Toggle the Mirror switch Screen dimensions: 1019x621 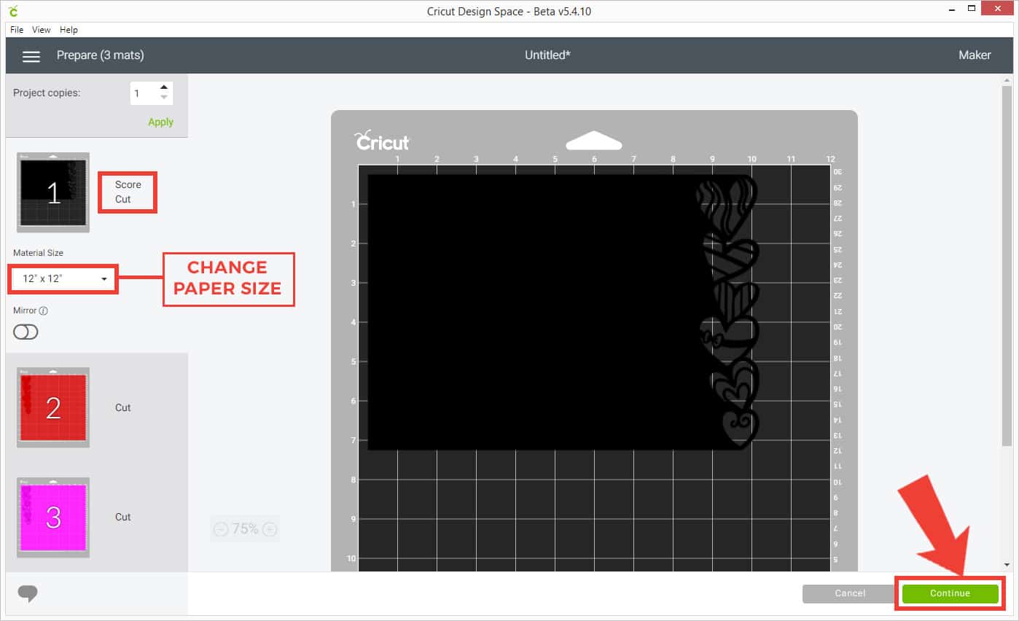(x=26, y=332)
